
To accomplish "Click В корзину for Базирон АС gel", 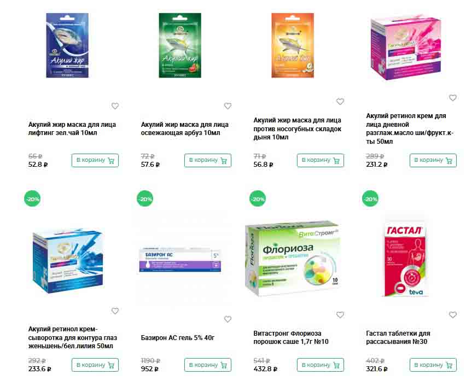I will coord(208,365).
